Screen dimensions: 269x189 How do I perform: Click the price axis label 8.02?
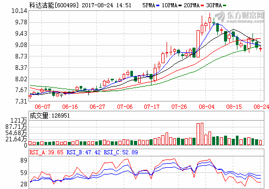[x=21, y=79]
